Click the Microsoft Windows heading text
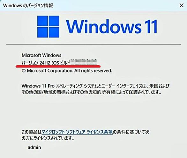Viewport: 187px width, 158px height. [41, 55]
